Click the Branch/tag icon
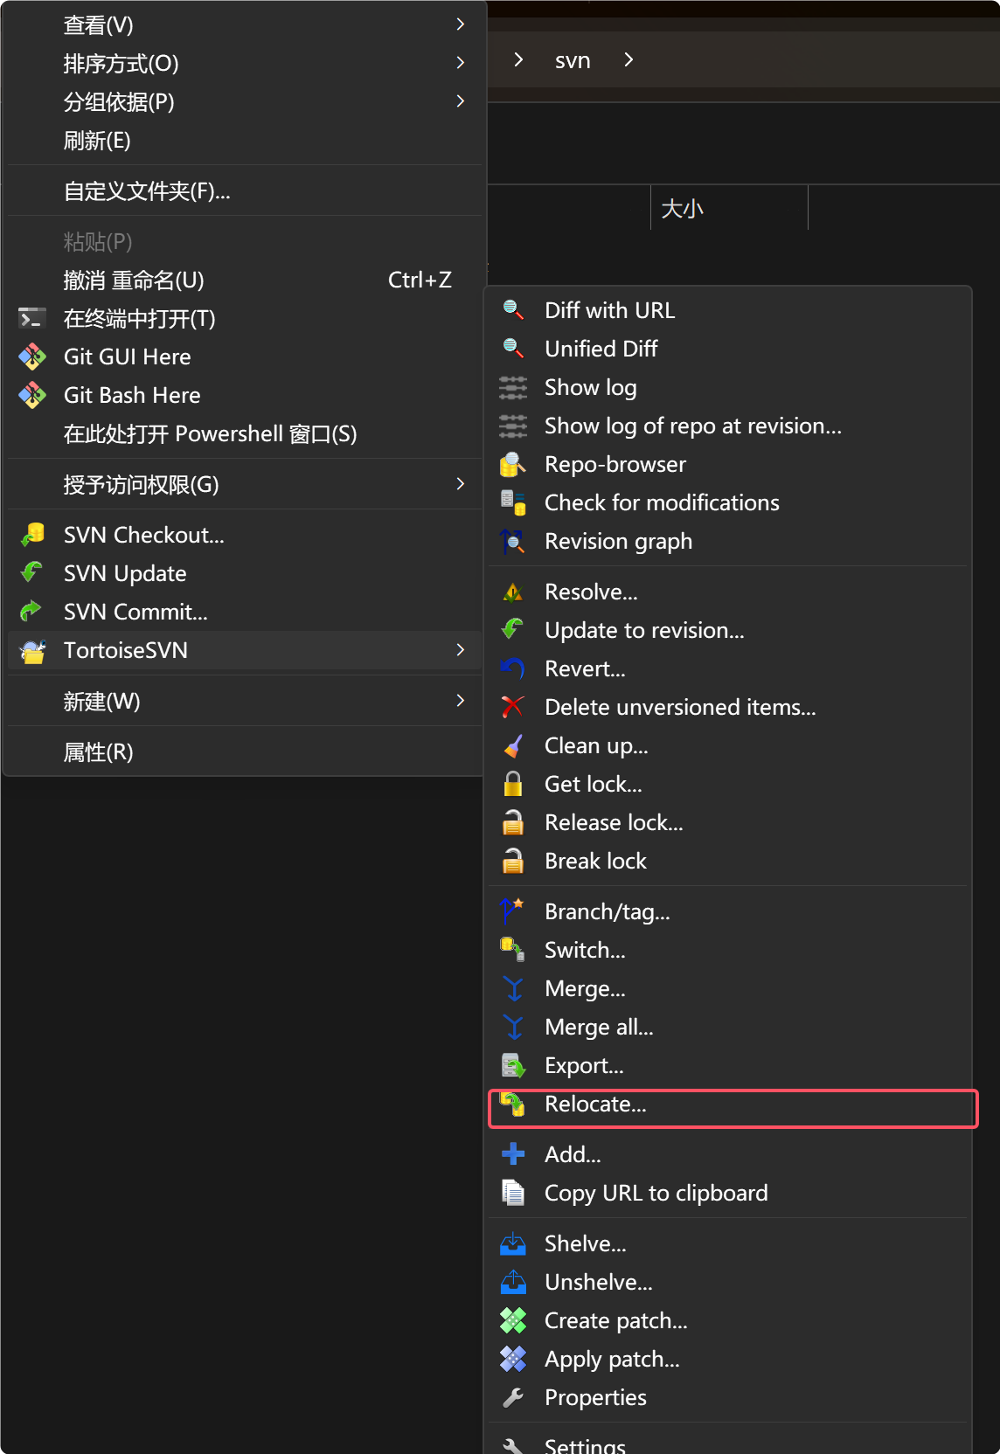 coord(513,911)
